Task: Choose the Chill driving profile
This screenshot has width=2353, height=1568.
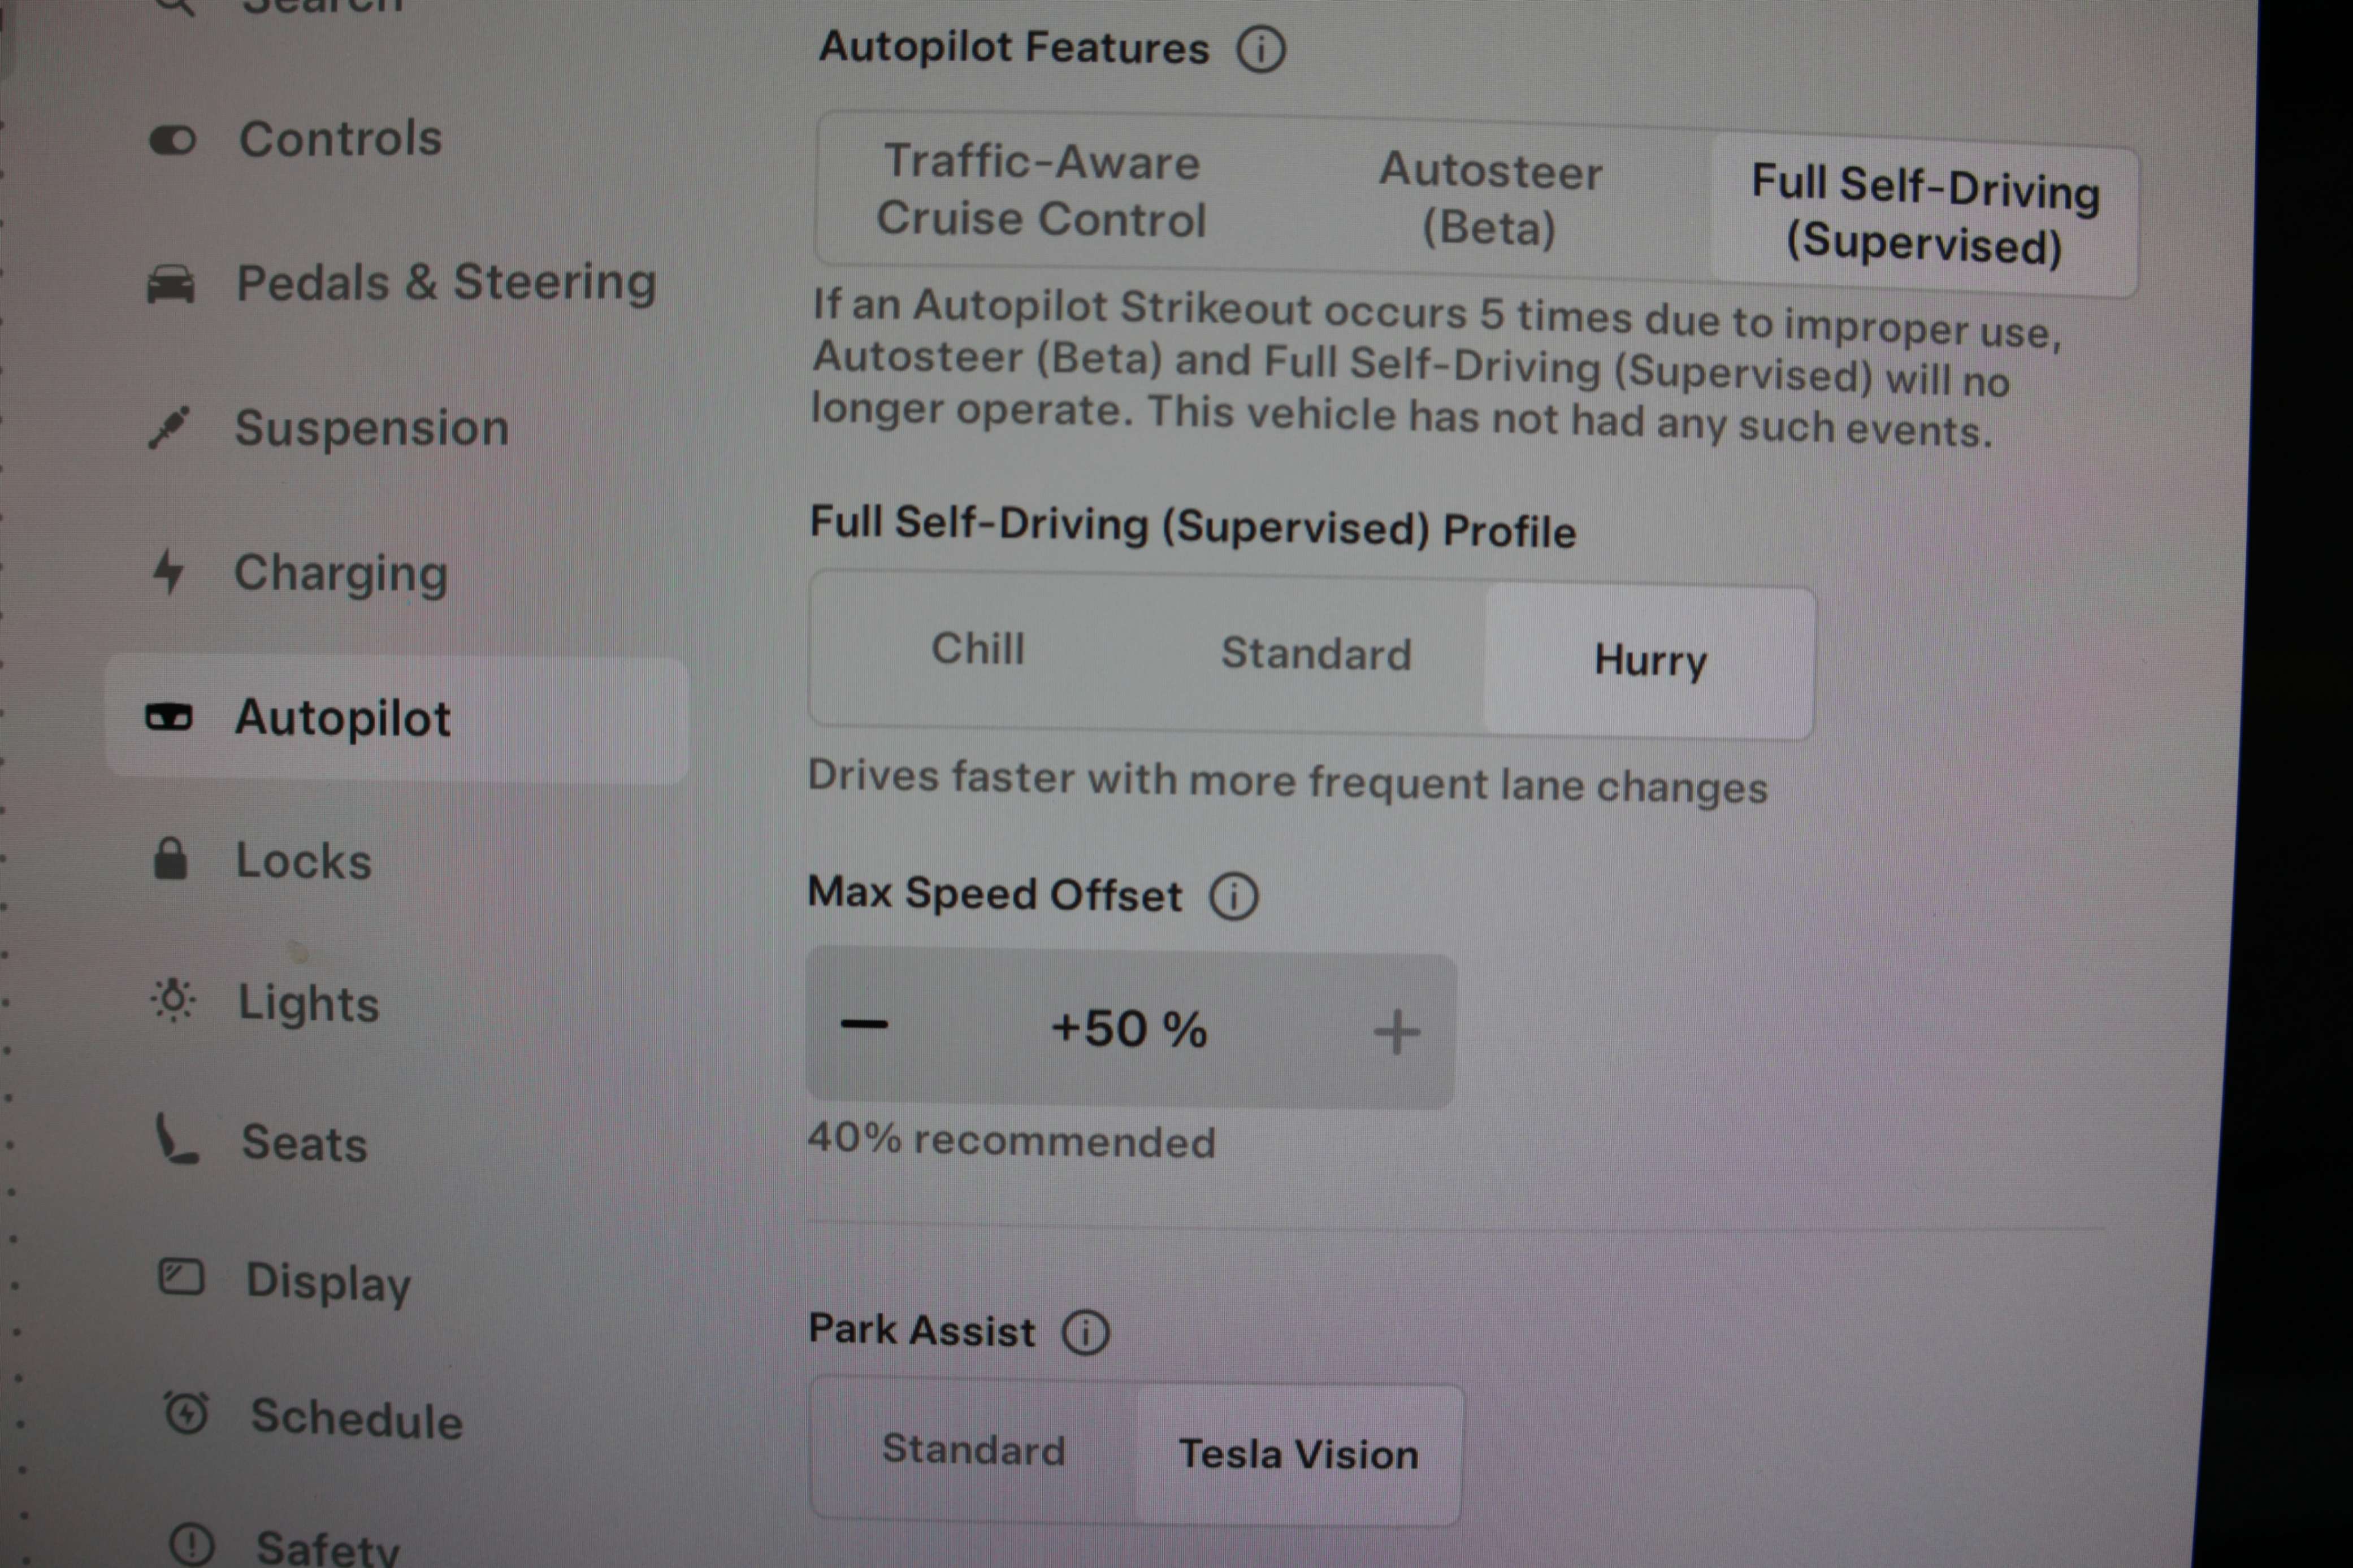Action: tap(977, 649)
